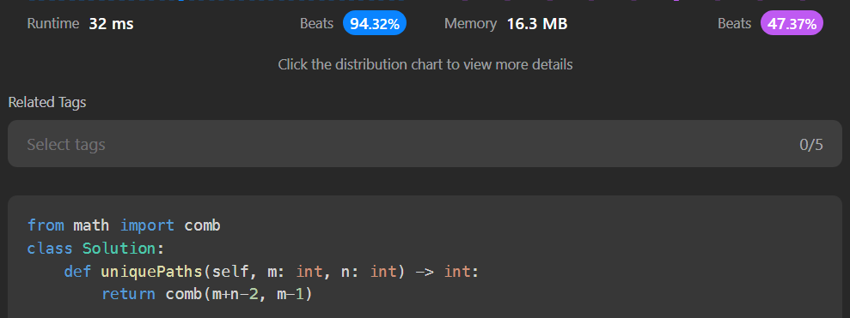Click the Related Tags heading
This screenshot has width=850, height=318.
tap(47, 102)
